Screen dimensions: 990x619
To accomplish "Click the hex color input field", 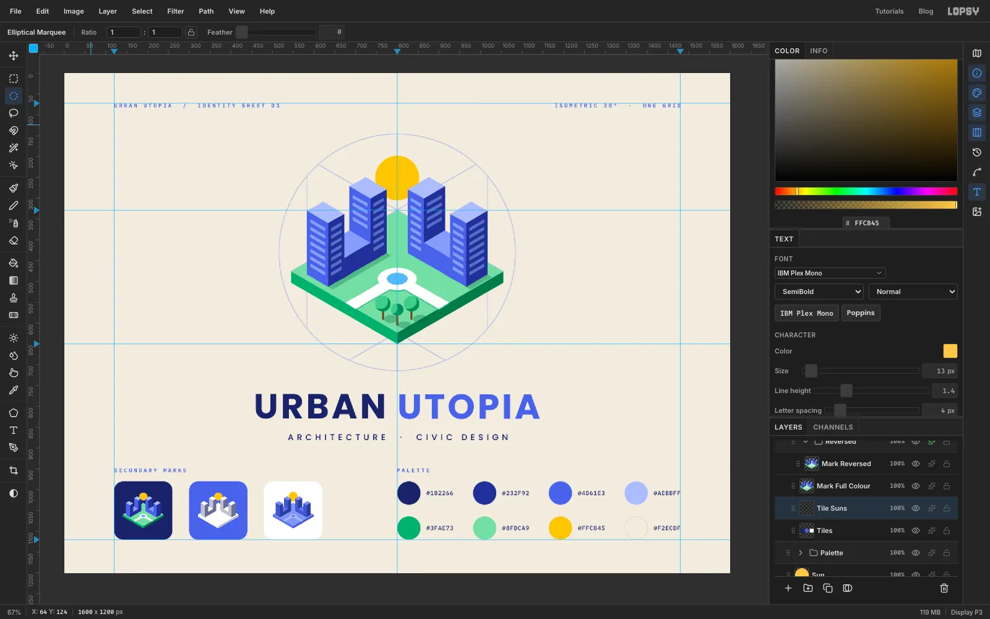I will coord(866,223).
